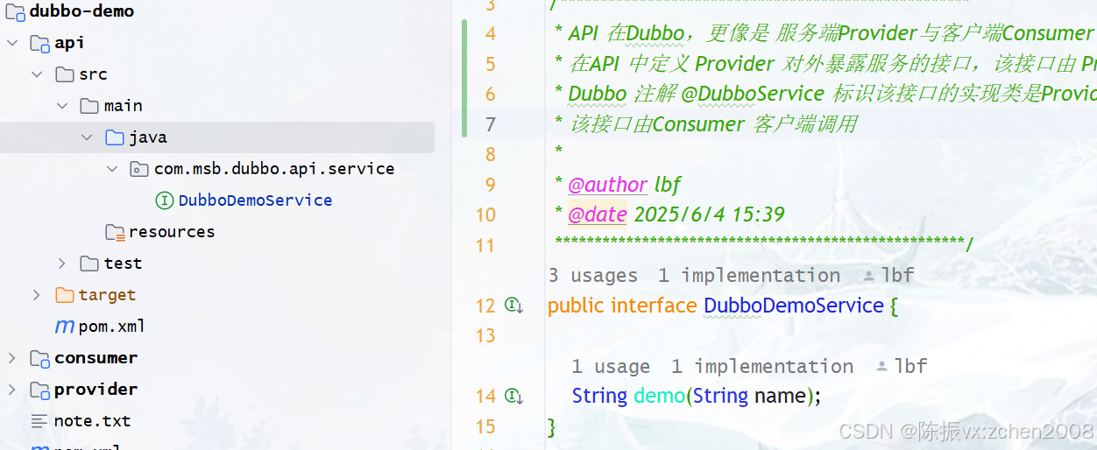Click the orange target folder icon
This screenshot has height=450, width=1097.
click(64, 295)
